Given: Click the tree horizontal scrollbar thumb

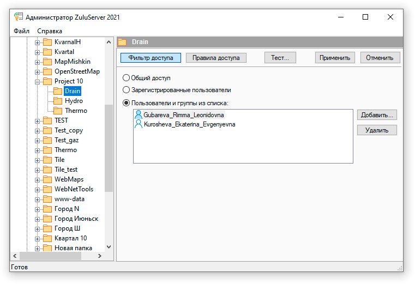Looking at the screenshot, I should [x=50, y=256].
